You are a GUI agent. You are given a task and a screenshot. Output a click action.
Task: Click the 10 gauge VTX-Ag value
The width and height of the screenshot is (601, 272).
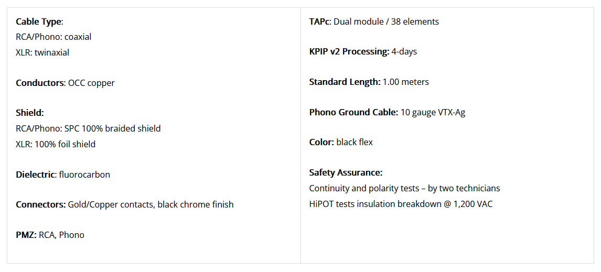pyautogui.click(x=433, y=113)
